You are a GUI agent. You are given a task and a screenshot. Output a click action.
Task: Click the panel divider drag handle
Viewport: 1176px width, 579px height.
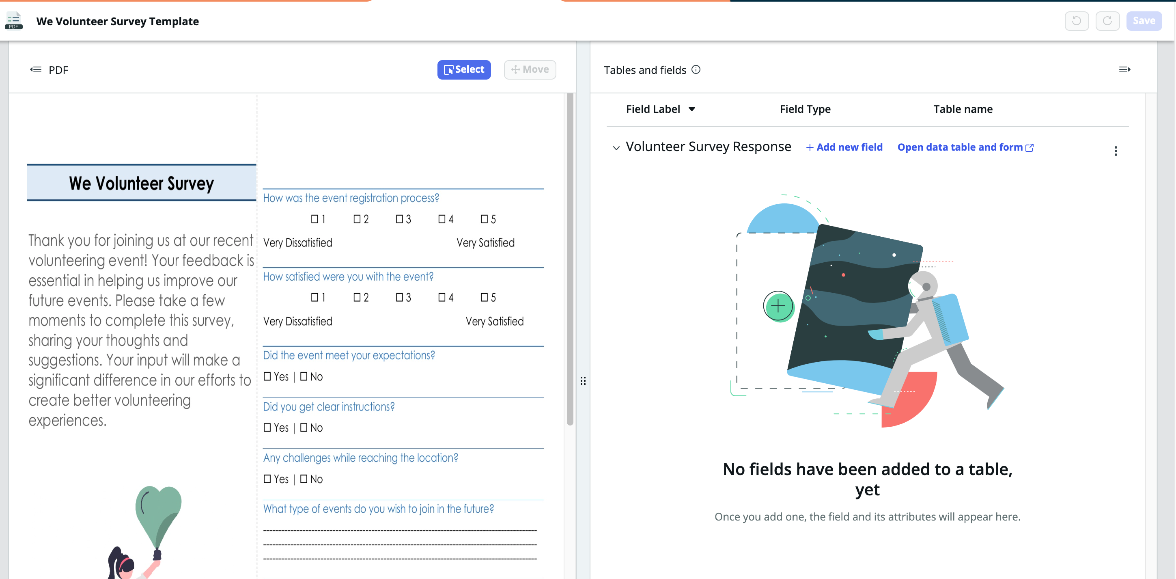click(x=583, y=381)
